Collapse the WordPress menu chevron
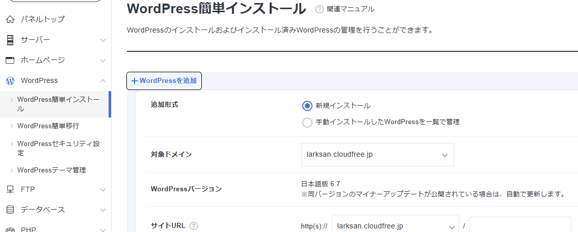 coord(103,80)
